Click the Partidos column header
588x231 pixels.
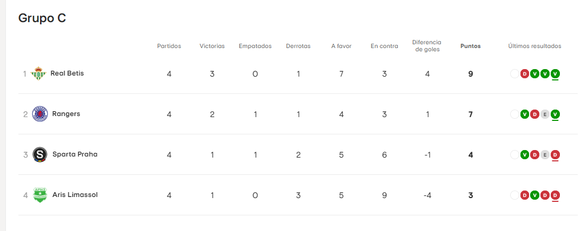(x=169, y=46)
